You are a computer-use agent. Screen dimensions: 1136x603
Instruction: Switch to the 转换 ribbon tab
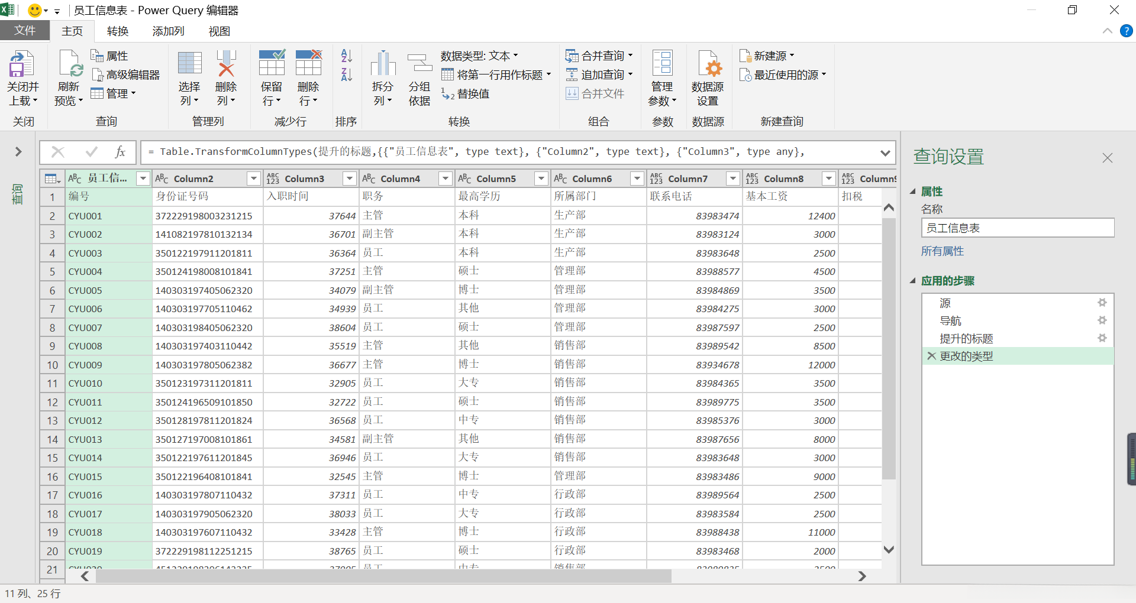(x=118, y=31)
